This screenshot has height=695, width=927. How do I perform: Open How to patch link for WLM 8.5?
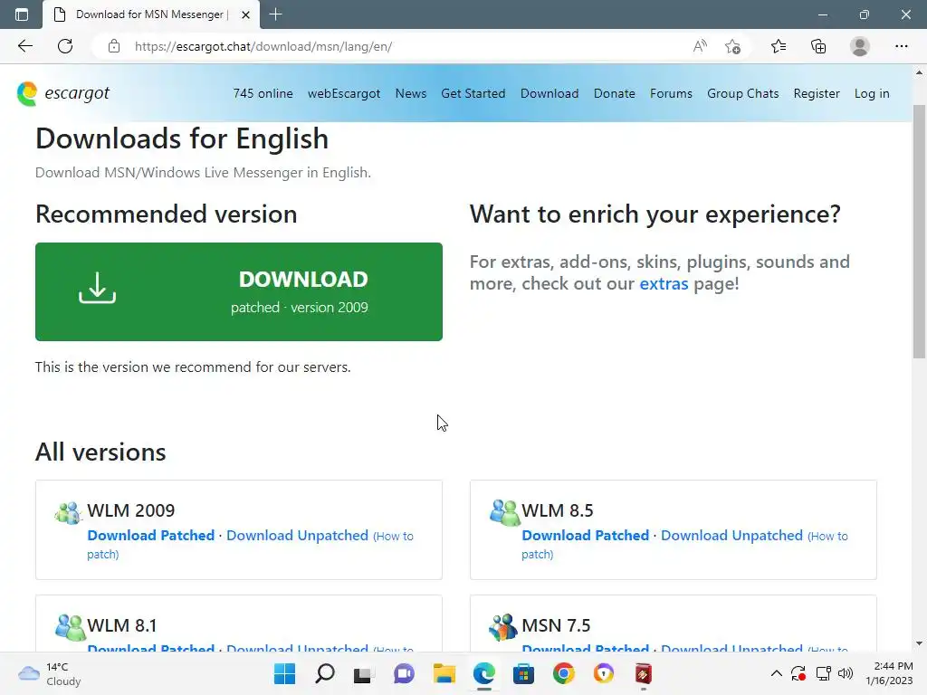[684, 545]
